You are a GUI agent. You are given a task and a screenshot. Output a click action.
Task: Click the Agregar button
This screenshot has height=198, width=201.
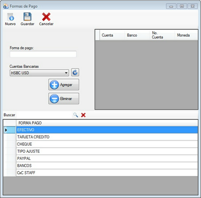pyautogui.click(x=64, y=84)
